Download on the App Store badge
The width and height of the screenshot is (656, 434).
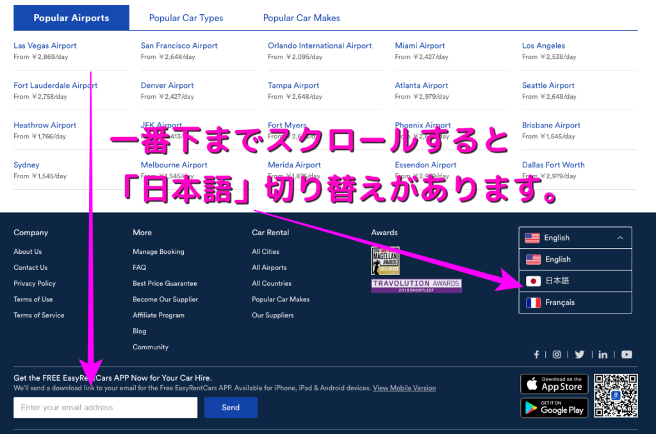tap(554, 384)
